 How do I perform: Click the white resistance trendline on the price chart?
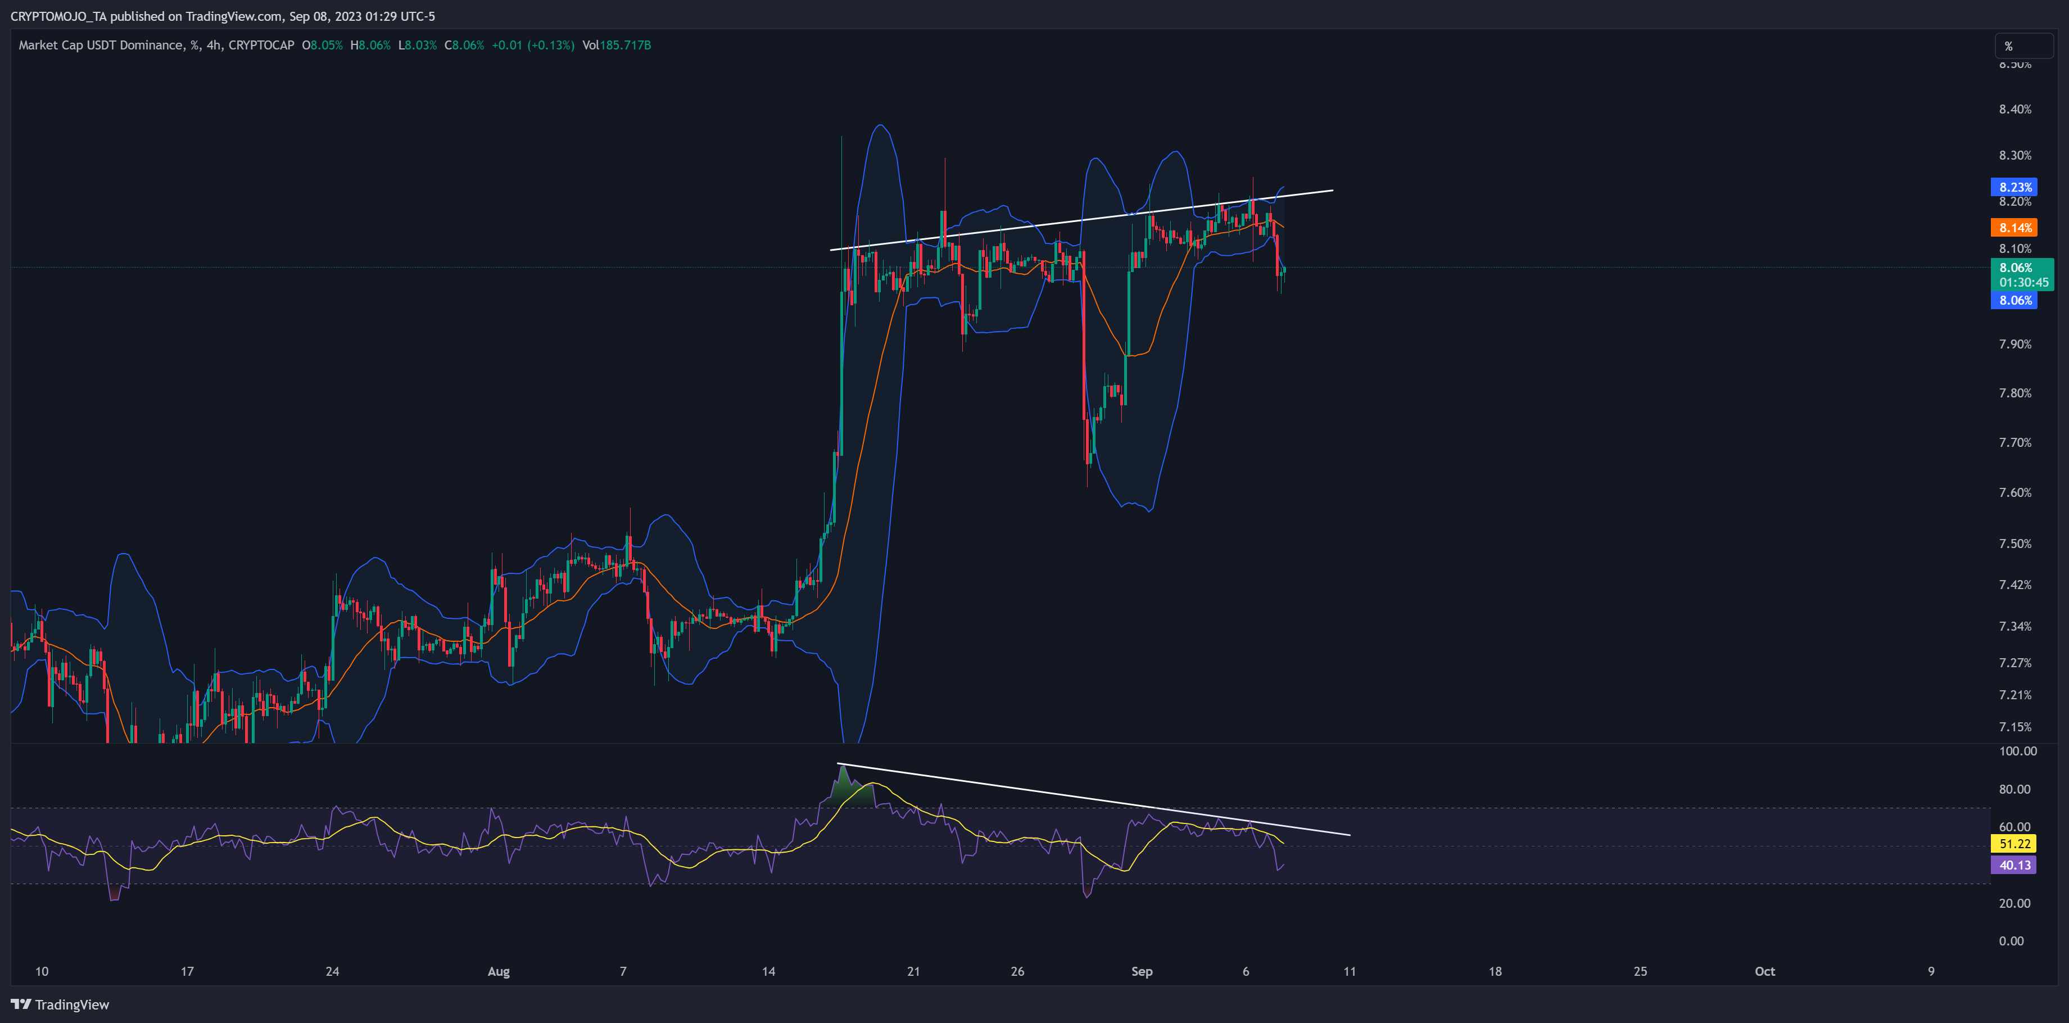1081,220
